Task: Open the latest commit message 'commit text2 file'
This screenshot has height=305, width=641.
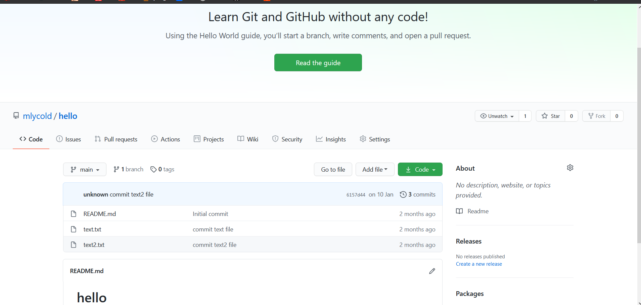Action: pos(132,194)
